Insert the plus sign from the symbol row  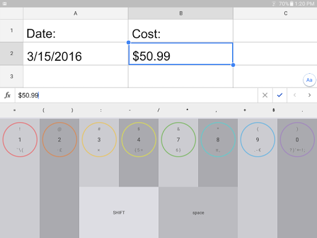245,110
